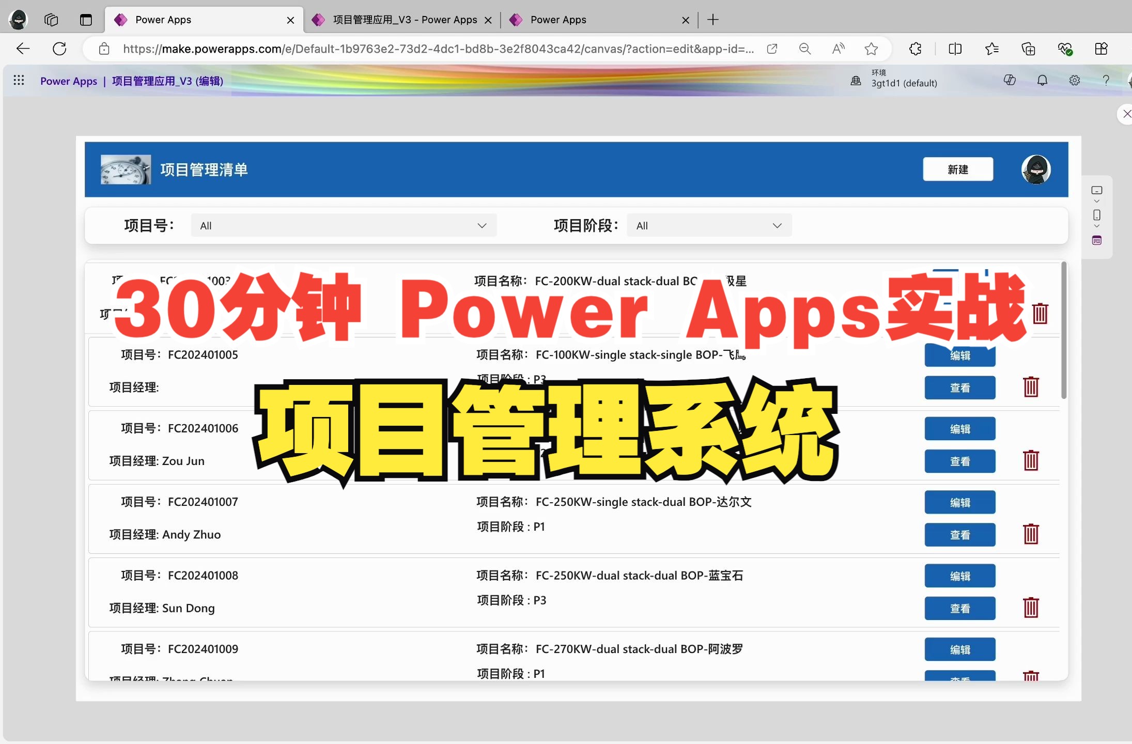Open the Power Apps home link
1132x744 pixels.
coord(69,81)
